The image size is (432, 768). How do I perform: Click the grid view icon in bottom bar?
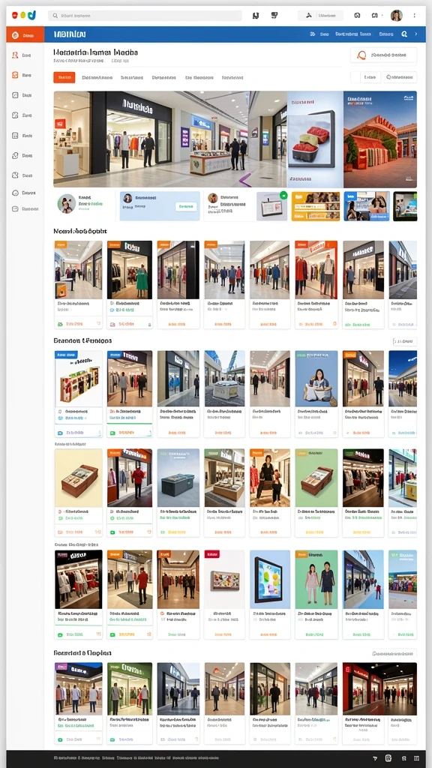(416, 758)
